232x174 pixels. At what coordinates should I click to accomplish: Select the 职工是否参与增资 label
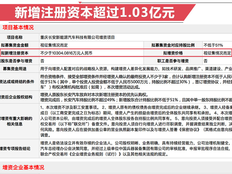click(x=173, y=61)
